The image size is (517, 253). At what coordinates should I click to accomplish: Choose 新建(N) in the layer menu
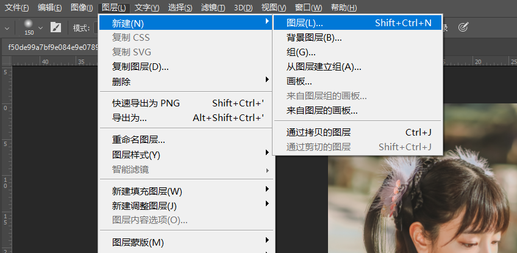[185, 23]
